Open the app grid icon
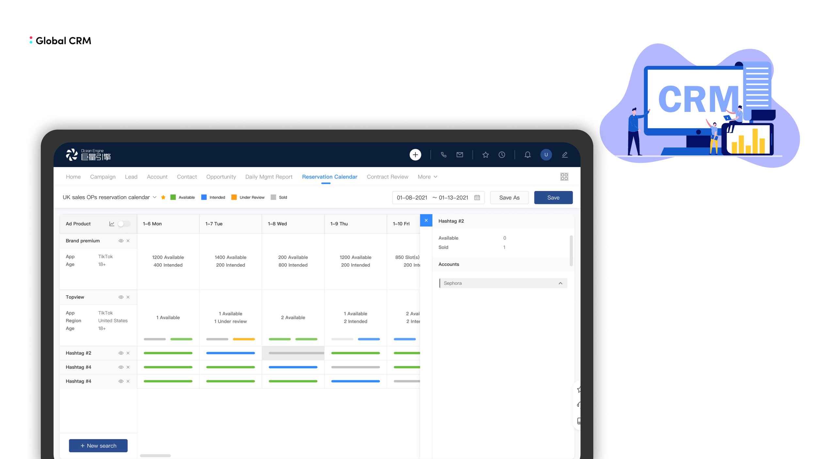 coord(564,177)
